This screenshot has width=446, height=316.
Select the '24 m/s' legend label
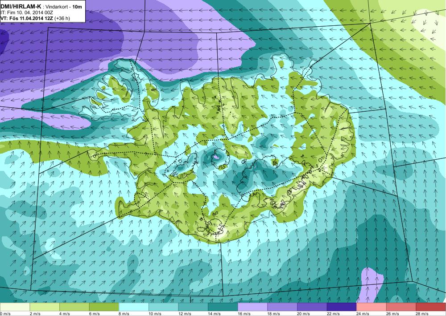[x=363, y=313]
